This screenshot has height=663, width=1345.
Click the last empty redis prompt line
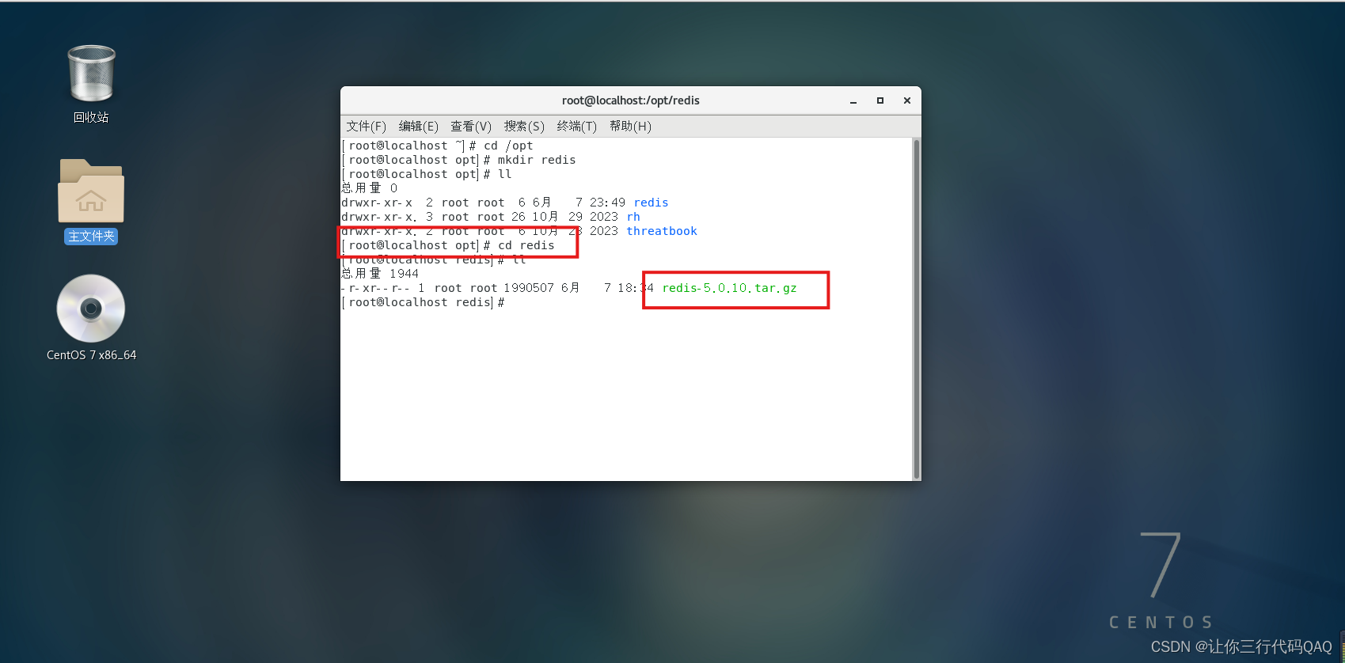(423, 302)
